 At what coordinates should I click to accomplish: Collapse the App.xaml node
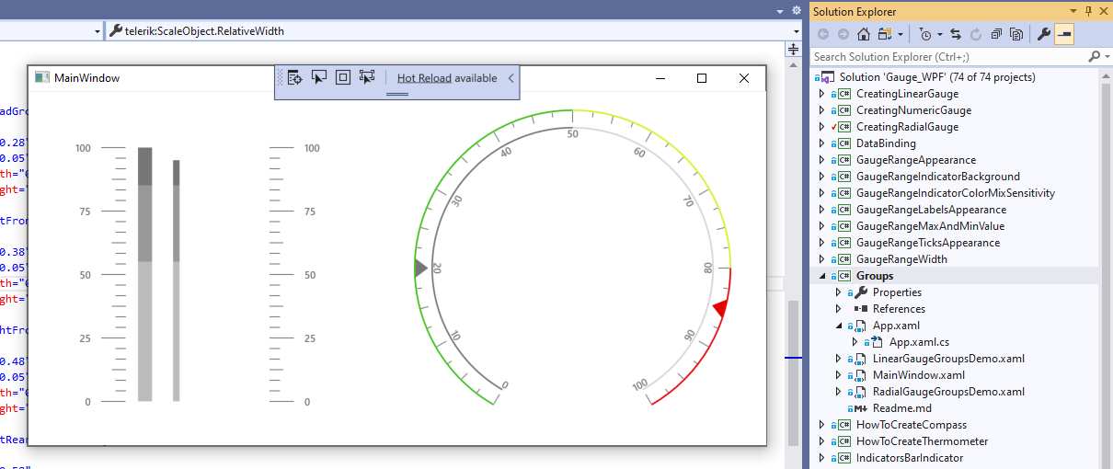click(839, 326)
